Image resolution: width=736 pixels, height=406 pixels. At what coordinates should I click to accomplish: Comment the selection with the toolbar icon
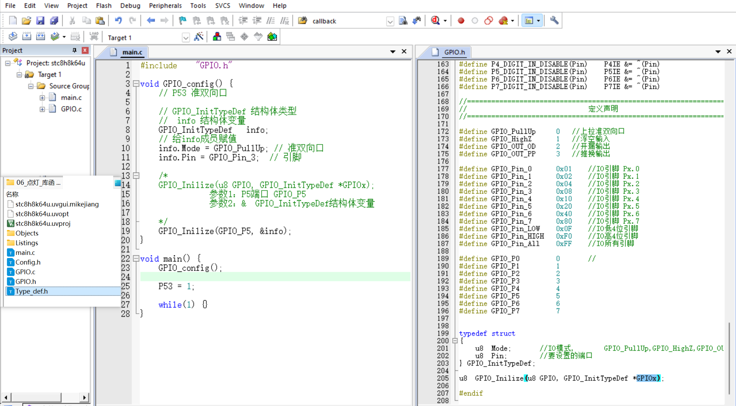(x=271, y=21)
